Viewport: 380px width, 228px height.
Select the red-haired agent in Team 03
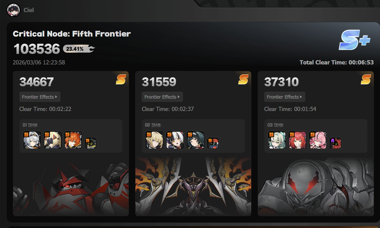point(298,140)
